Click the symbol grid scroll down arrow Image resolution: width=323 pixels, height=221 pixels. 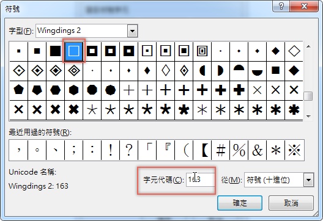pyautogui.click(x=308, y=117)
